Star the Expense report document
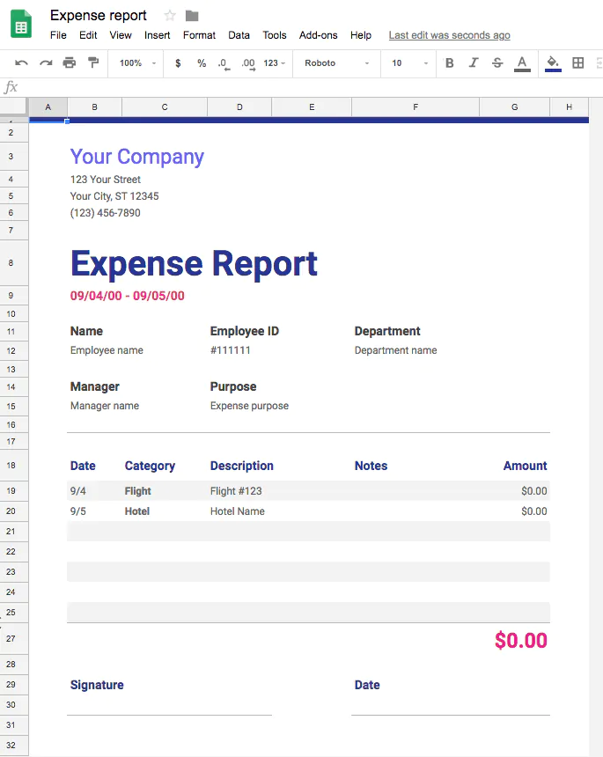 [170, 16]
